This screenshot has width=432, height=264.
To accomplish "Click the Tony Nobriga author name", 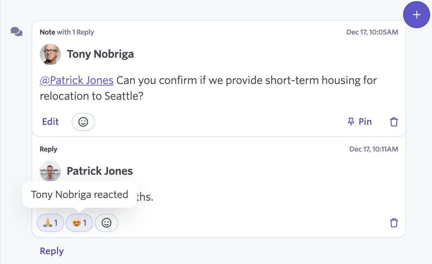I will 100,54.
